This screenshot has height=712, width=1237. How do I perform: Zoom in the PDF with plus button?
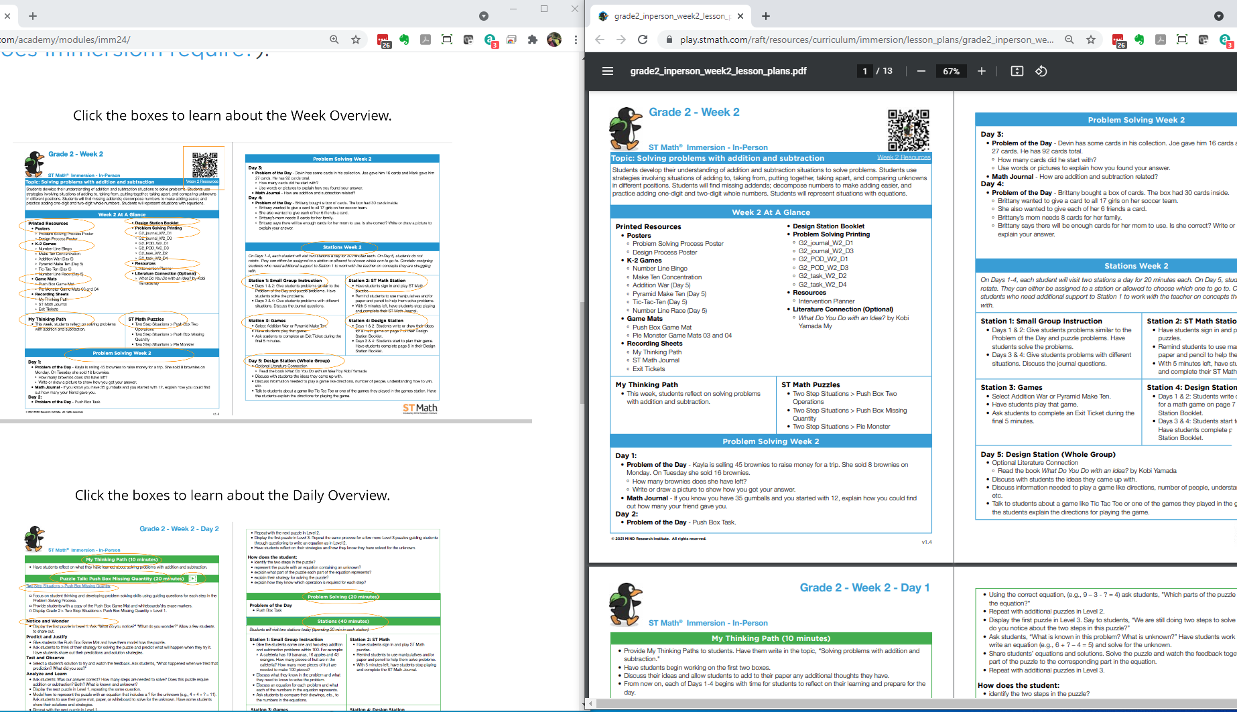tap(982, 71)
